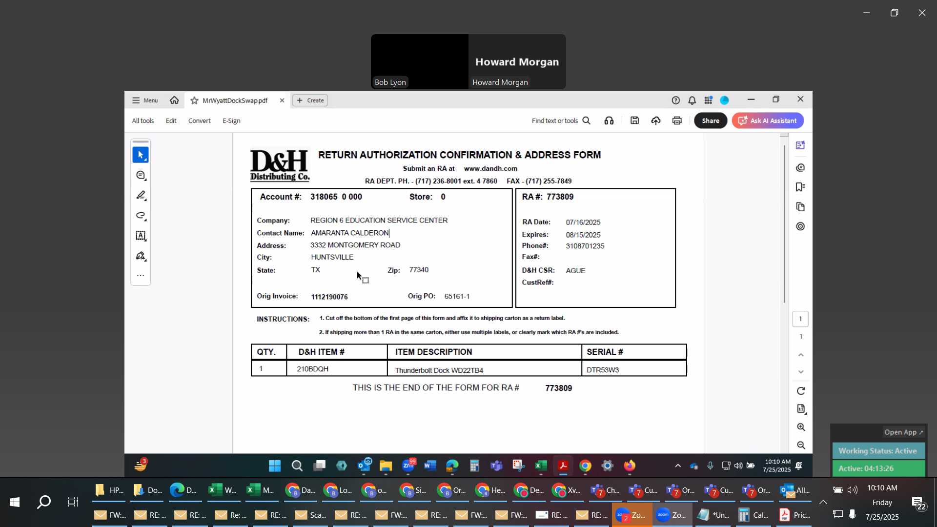Image resolution: width=937 pixels, height=527 pixels.
Task: Open the bookmarks panel
Action: [800, 187]
